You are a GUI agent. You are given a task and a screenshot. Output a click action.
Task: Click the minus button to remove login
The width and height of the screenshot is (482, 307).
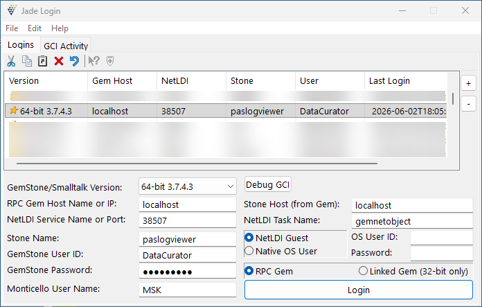click(468, 104)
